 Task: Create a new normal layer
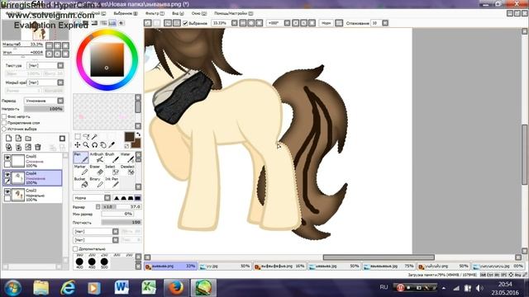tap(9, 138)
